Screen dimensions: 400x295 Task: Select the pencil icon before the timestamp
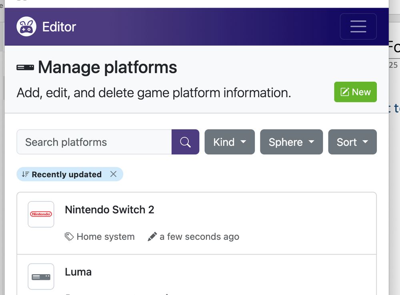[x=152, y=236]
